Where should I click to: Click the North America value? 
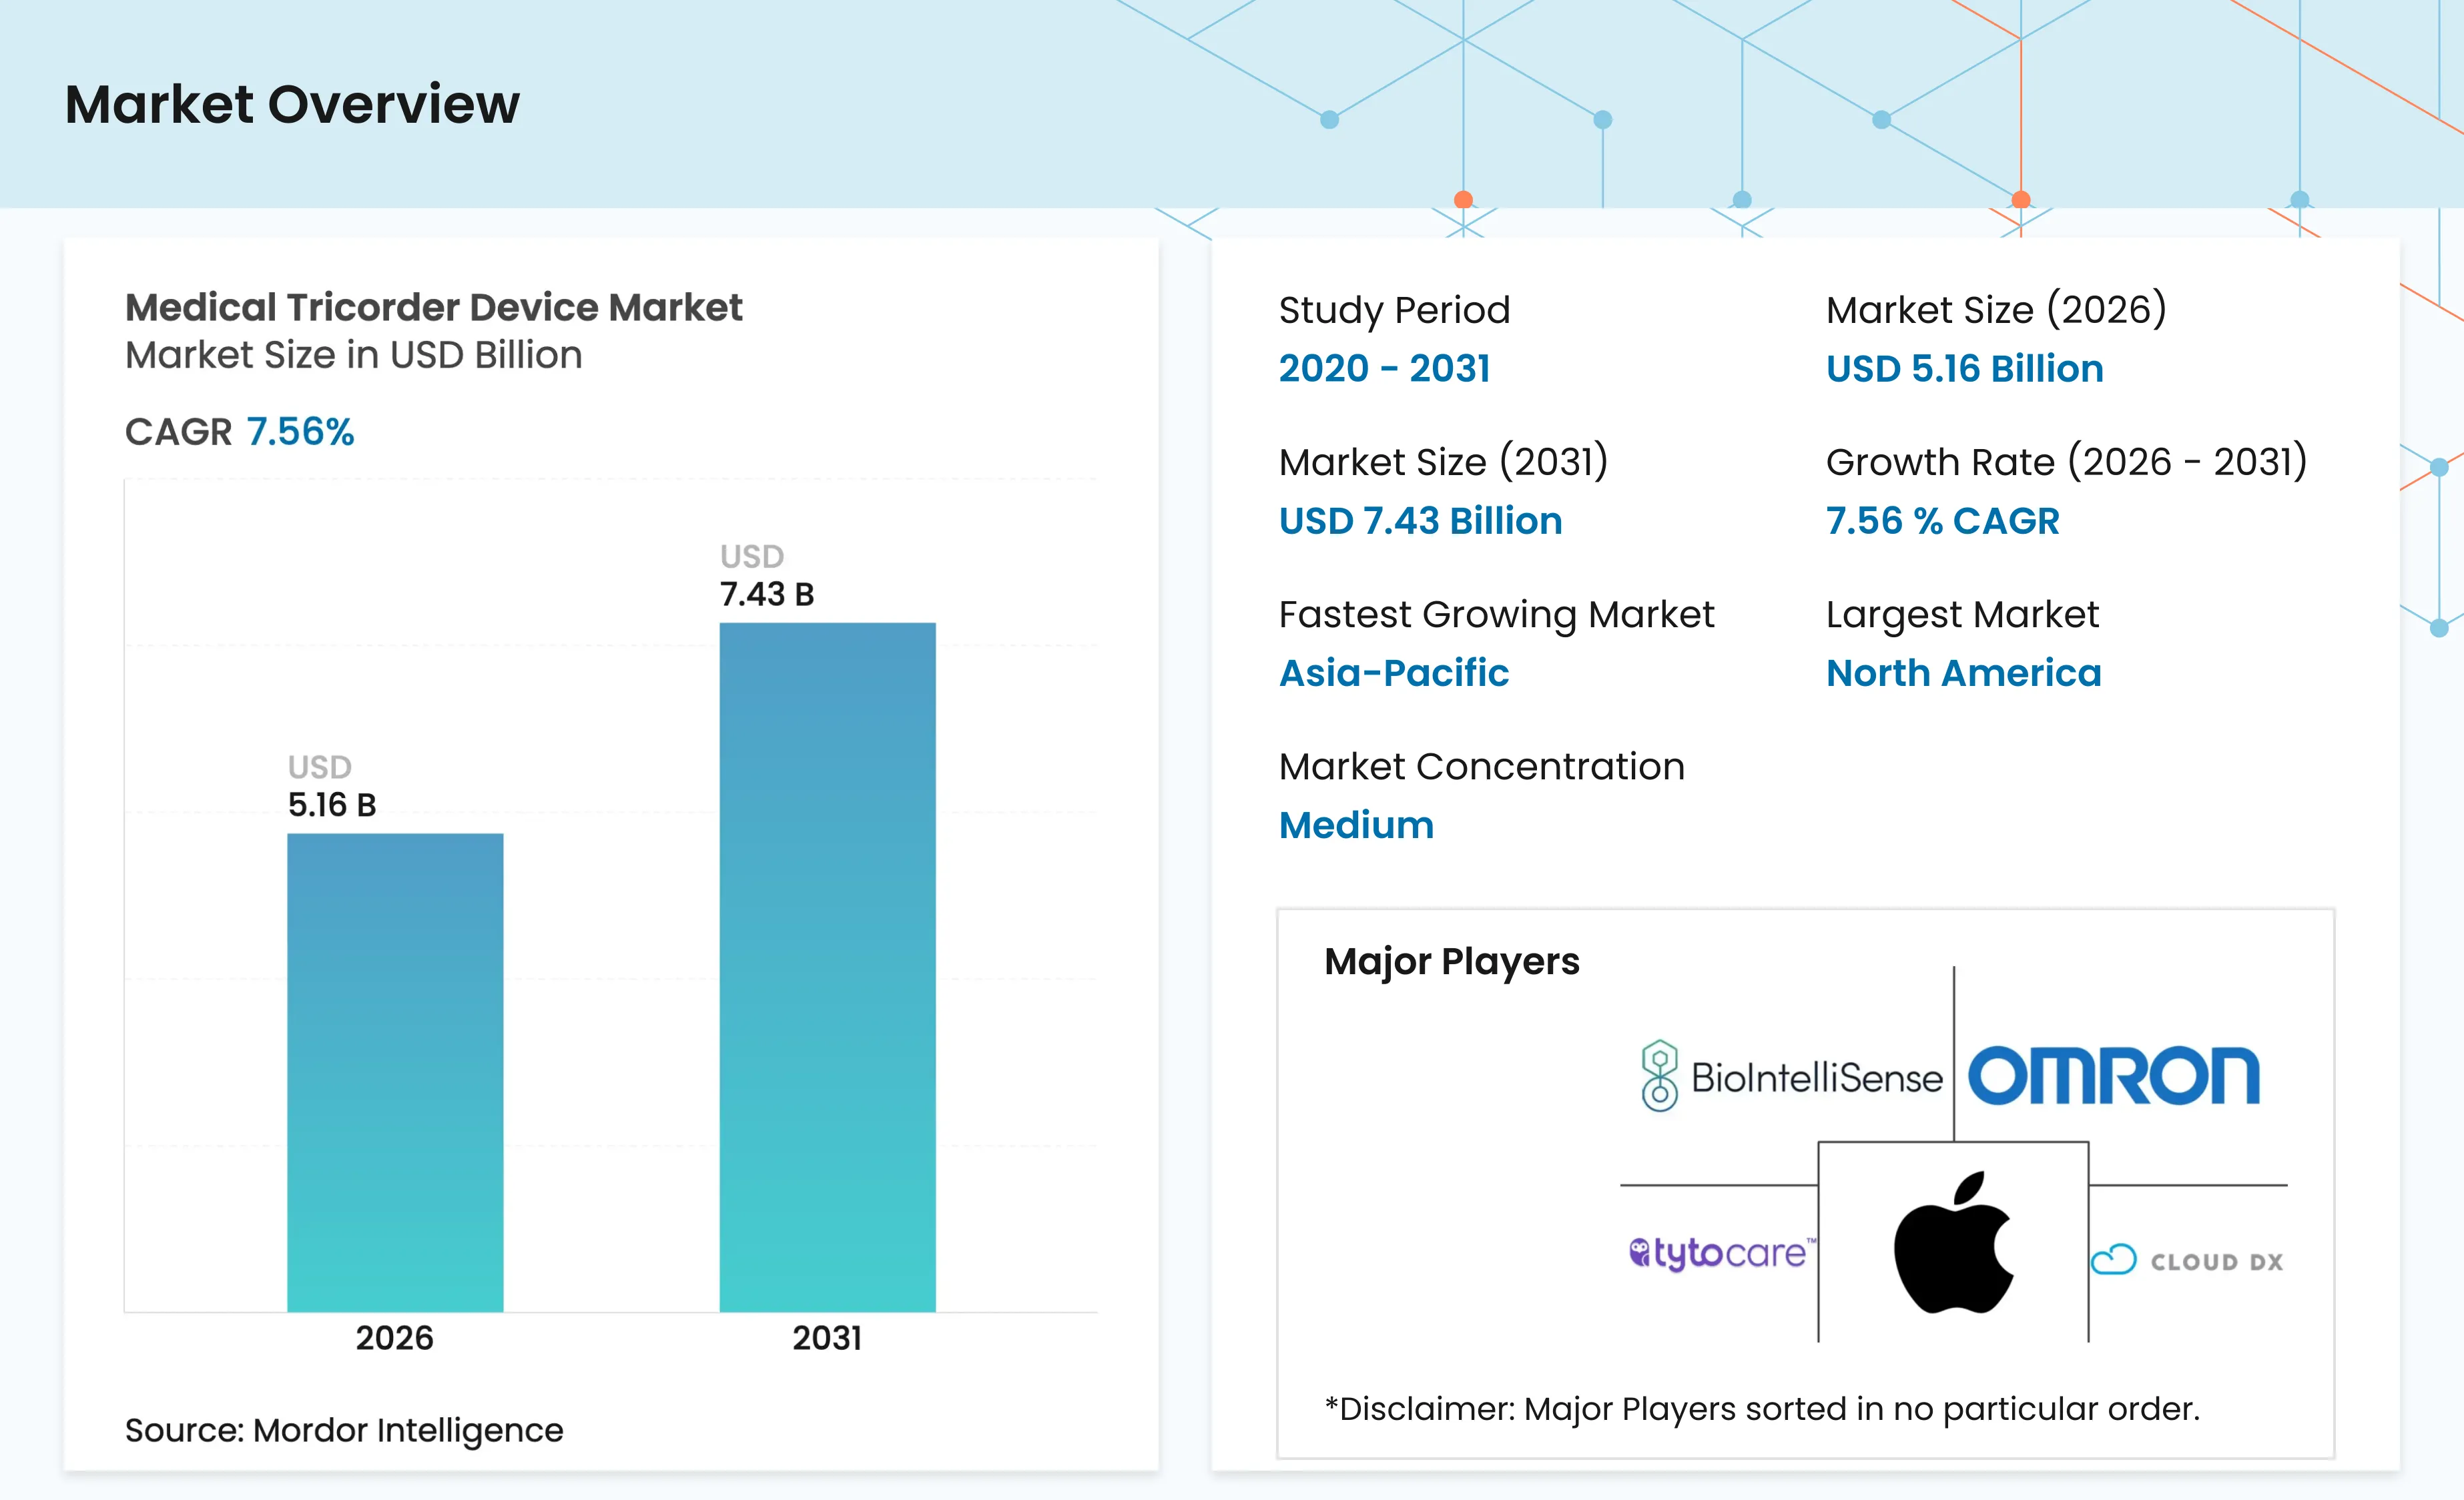(x=1964, y=673)
